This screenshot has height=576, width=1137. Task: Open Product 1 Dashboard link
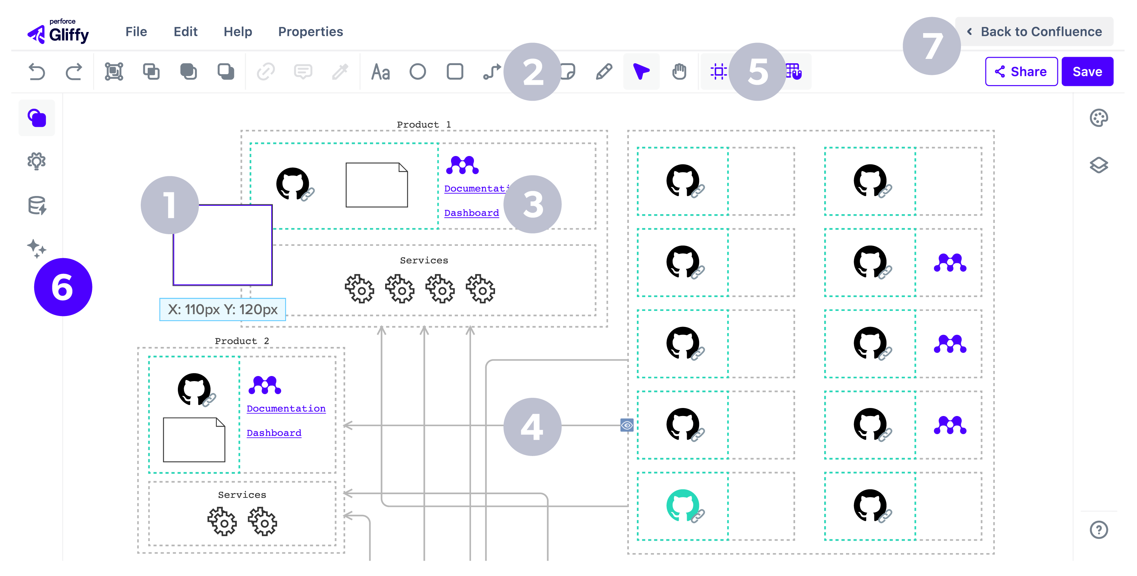tap(471, 213)
